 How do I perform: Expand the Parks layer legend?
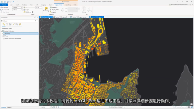(x=3, y=36)
